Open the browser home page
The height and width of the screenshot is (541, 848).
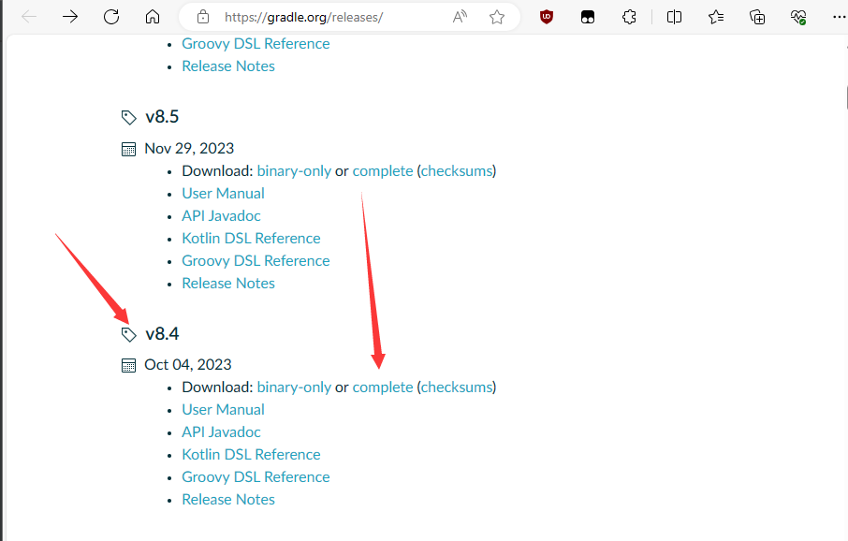tap(153, 17)
